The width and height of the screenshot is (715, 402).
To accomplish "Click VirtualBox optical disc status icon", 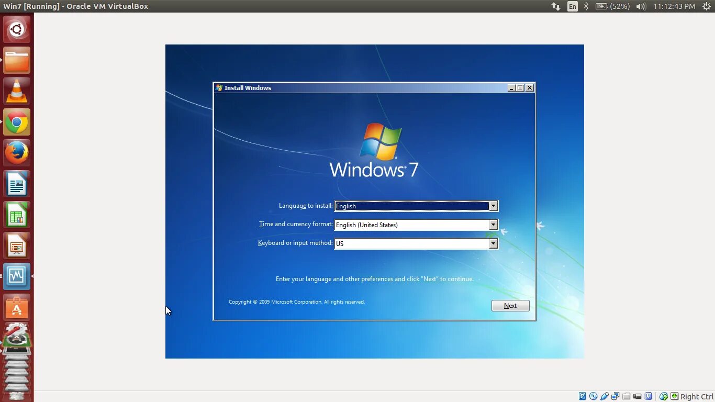I will tap(593, 396).
